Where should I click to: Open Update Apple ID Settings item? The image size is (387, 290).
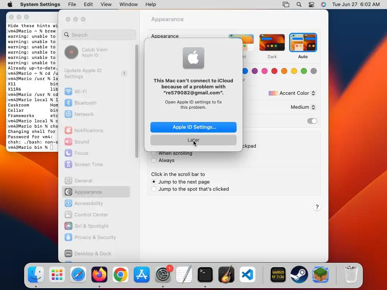96,74
